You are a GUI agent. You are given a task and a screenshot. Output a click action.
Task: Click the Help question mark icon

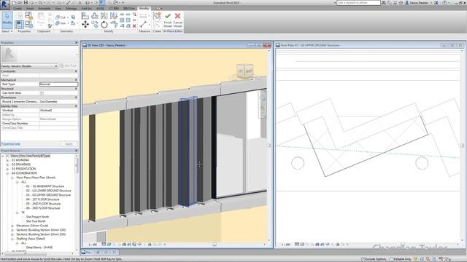(x=444, y=3)
